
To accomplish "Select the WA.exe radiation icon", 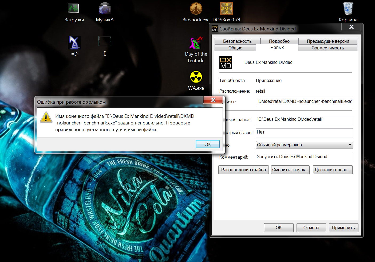I will (x=196, y=81).
